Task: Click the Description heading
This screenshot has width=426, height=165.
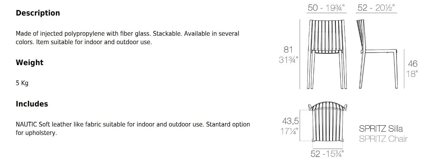Action: [38, 13]
